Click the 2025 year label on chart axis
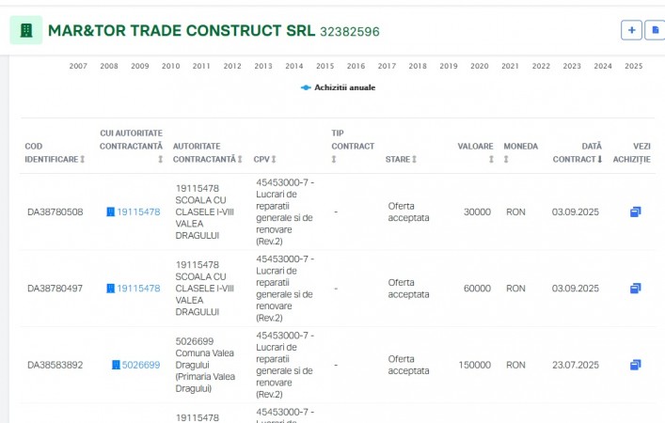Image resolution: width=665 pixels, height=423 pixels. (x=633, y=66)
